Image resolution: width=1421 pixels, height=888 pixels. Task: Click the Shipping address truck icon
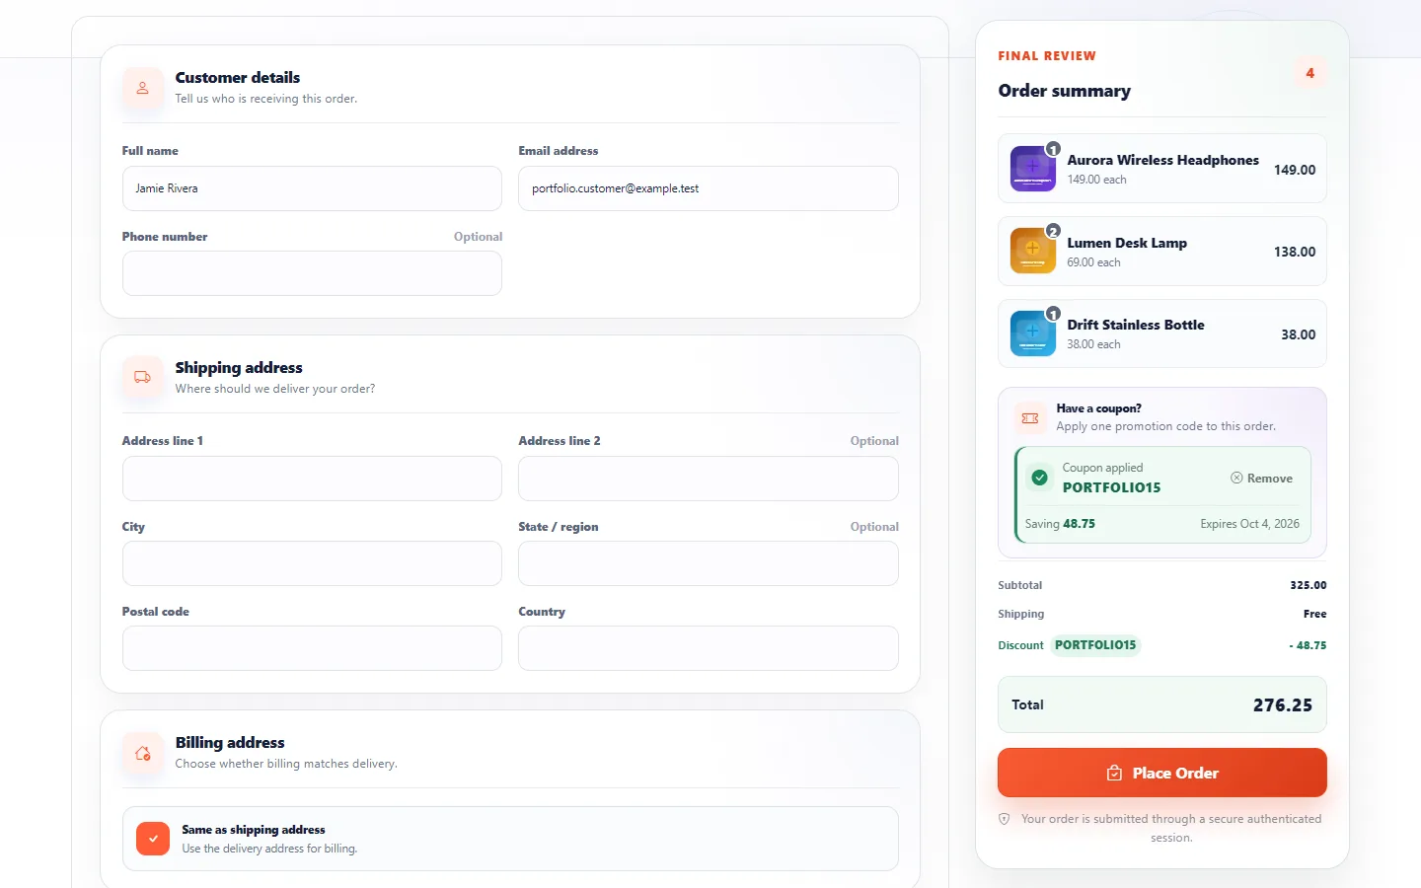[x=143, y=377]
